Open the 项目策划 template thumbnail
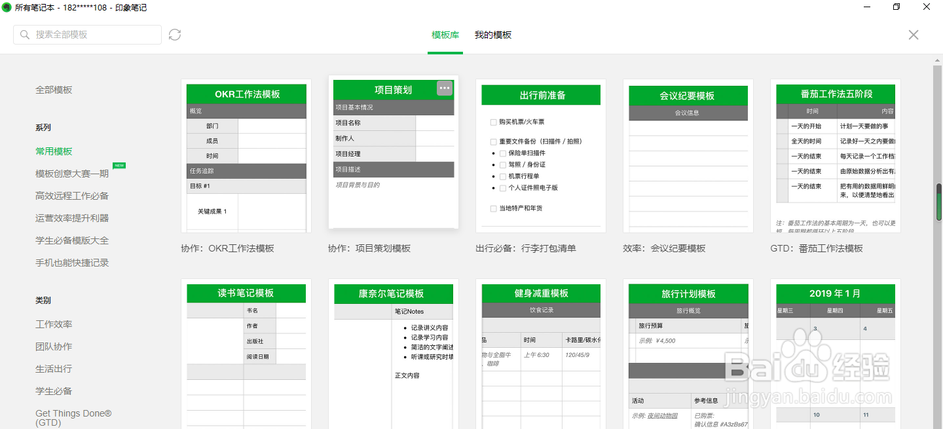 click(x=394, y=152)
